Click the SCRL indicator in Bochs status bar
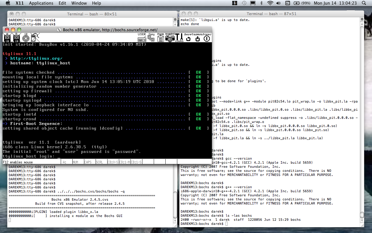 (x=101, y=162)
